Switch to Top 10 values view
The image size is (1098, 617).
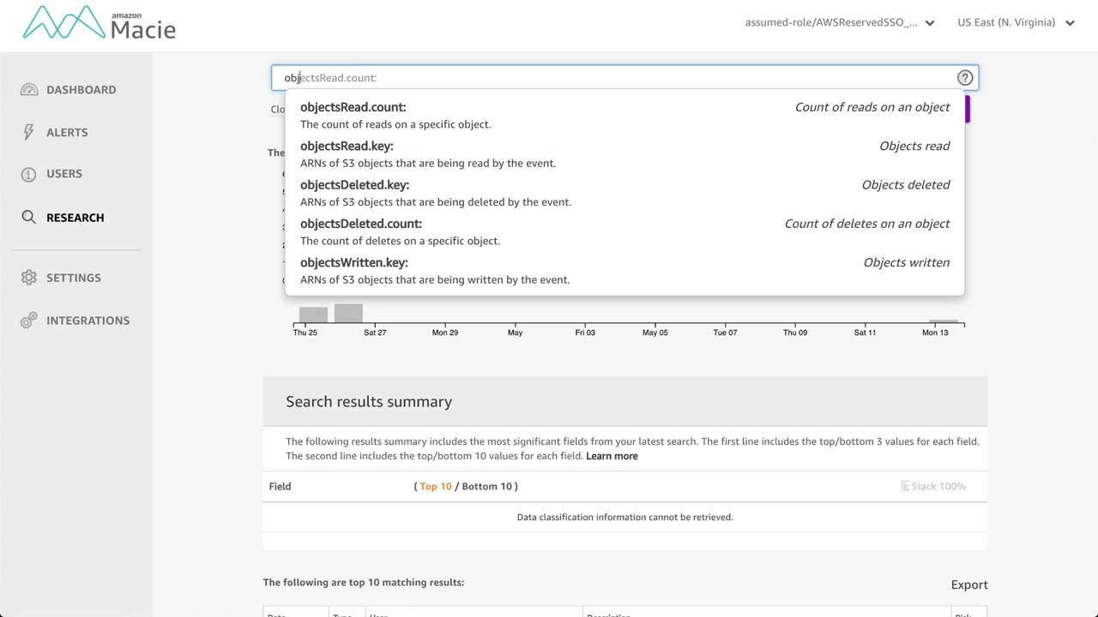435,487
